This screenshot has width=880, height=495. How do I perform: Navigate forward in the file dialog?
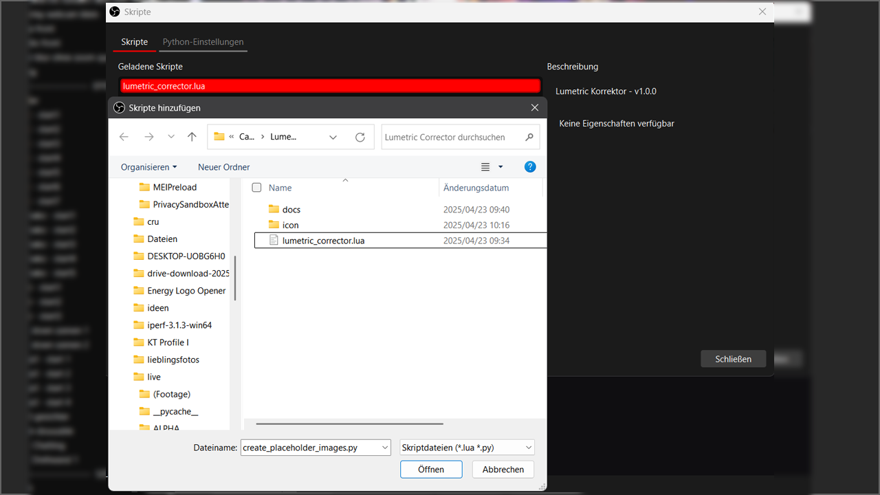pos(148,137)
